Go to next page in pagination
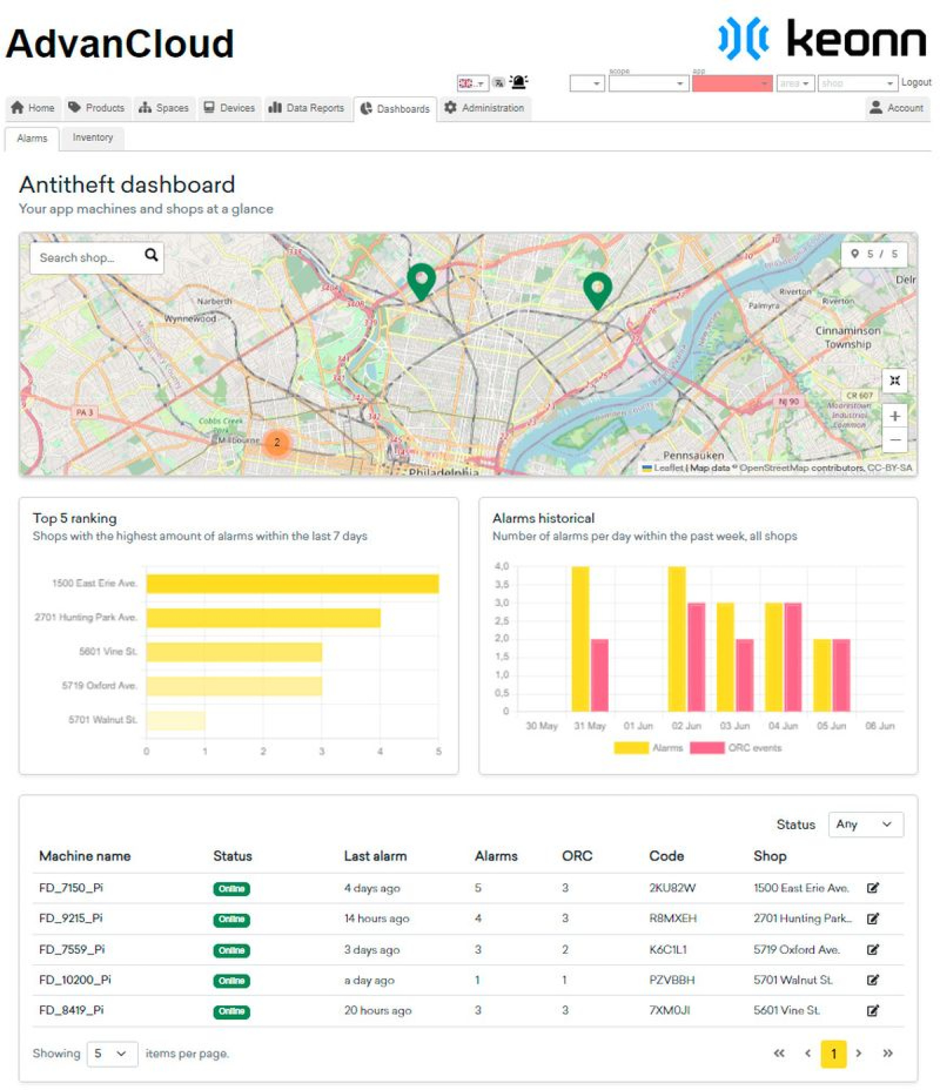 [858, 1053]
